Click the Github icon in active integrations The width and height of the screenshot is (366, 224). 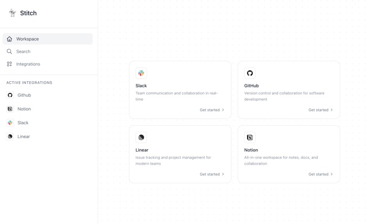tap(10, 95)
